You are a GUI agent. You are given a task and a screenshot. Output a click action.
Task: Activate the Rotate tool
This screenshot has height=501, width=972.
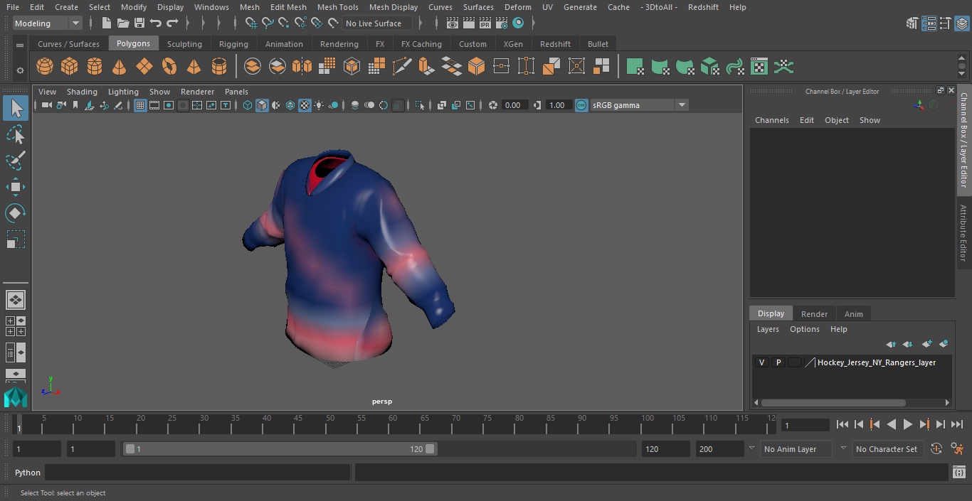click(16, 213)
